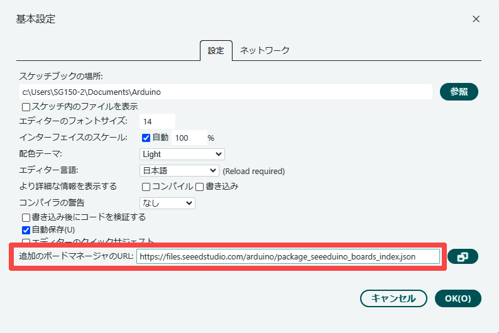The image size is (499, 333).
Task: Switch to the ネットワーク tab
Action: [265, 50]
